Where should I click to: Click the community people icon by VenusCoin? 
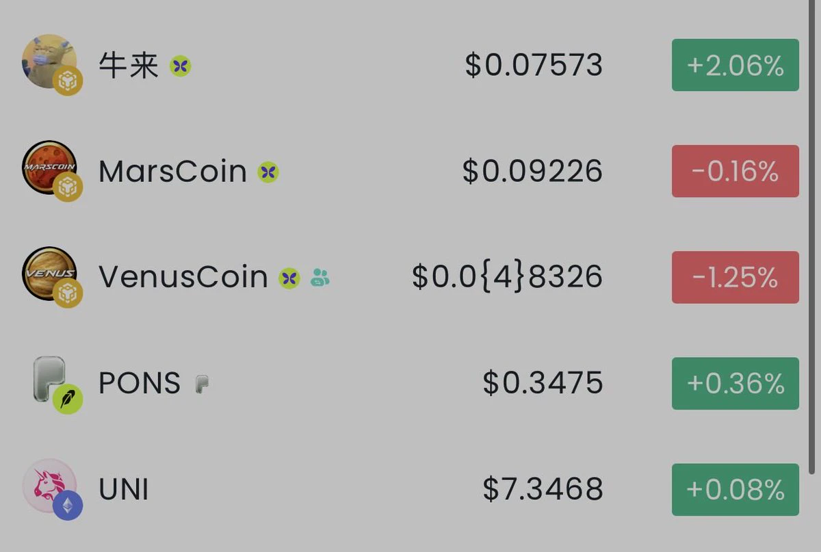(320, 277)
